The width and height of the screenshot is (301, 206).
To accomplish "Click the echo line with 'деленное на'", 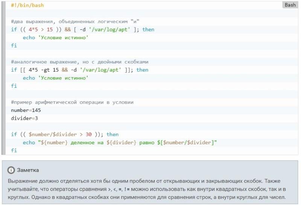I will pyautogui.click(x=120, y=142).
